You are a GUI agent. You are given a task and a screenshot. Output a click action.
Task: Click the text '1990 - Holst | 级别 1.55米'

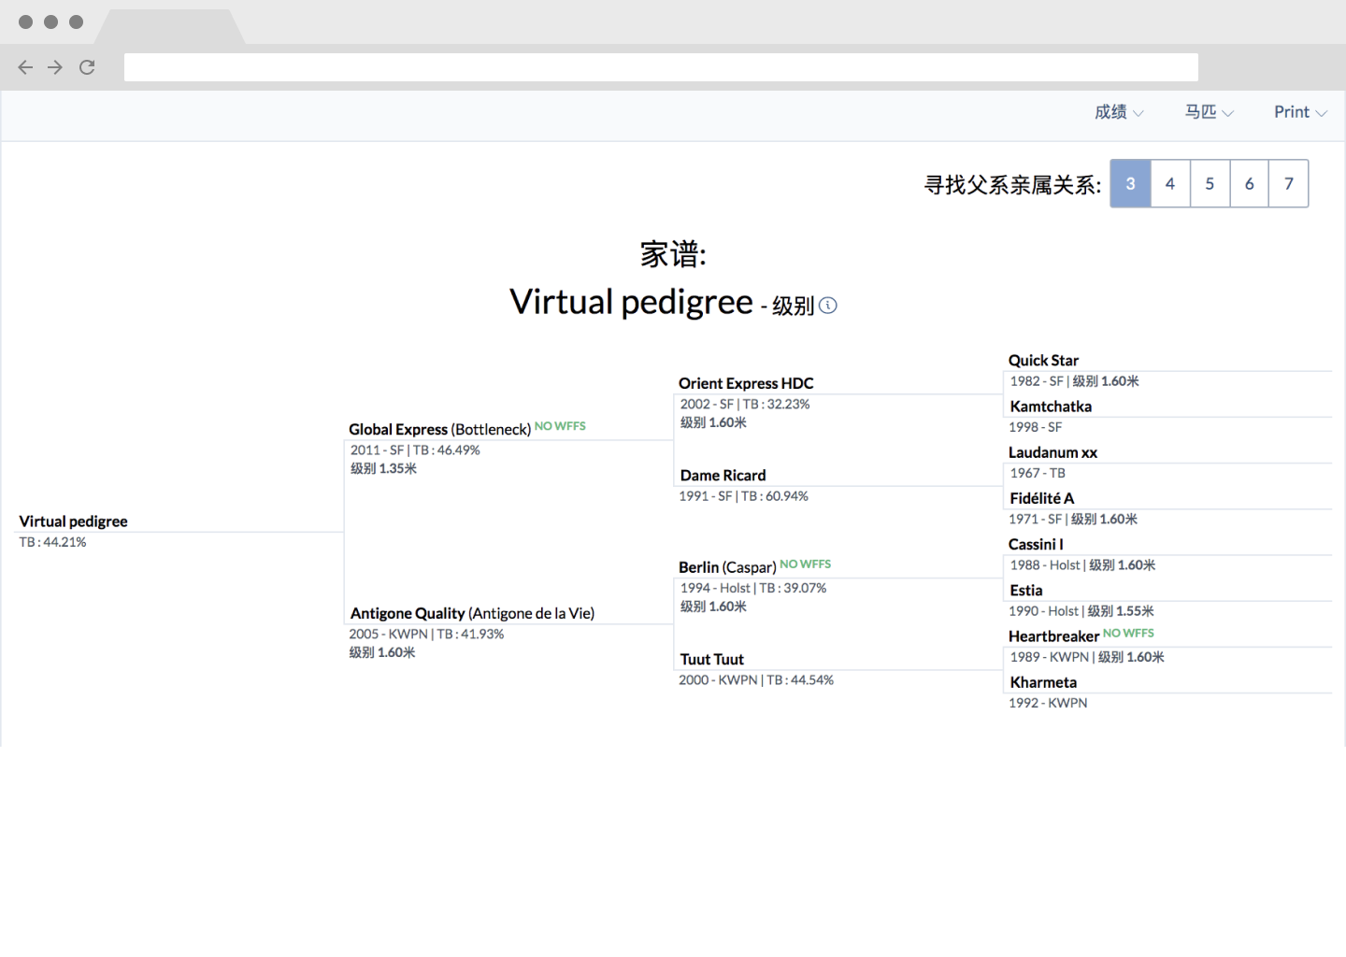(1081, 611)
